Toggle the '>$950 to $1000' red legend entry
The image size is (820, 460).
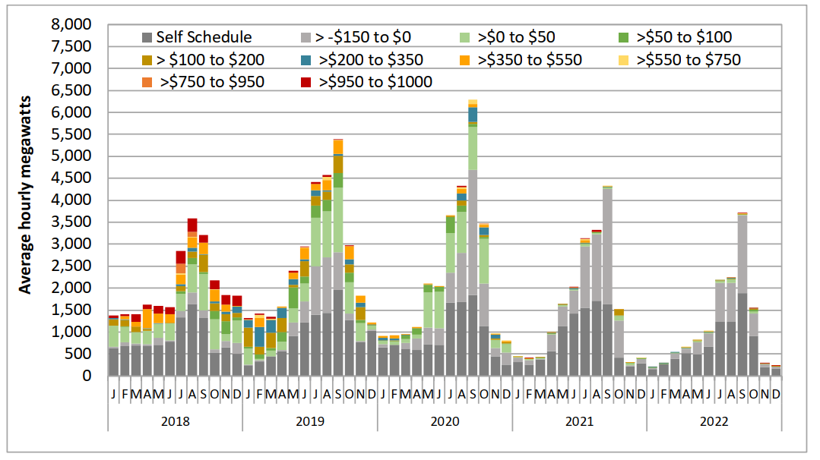point(306,81)
